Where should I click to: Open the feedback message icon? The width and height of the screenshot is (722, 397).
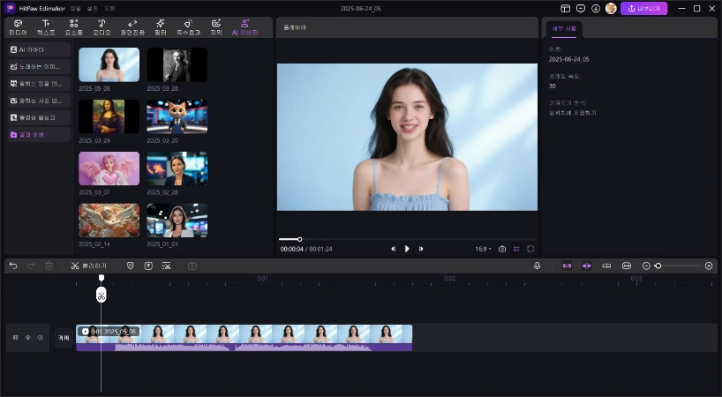tap(581, 9)
